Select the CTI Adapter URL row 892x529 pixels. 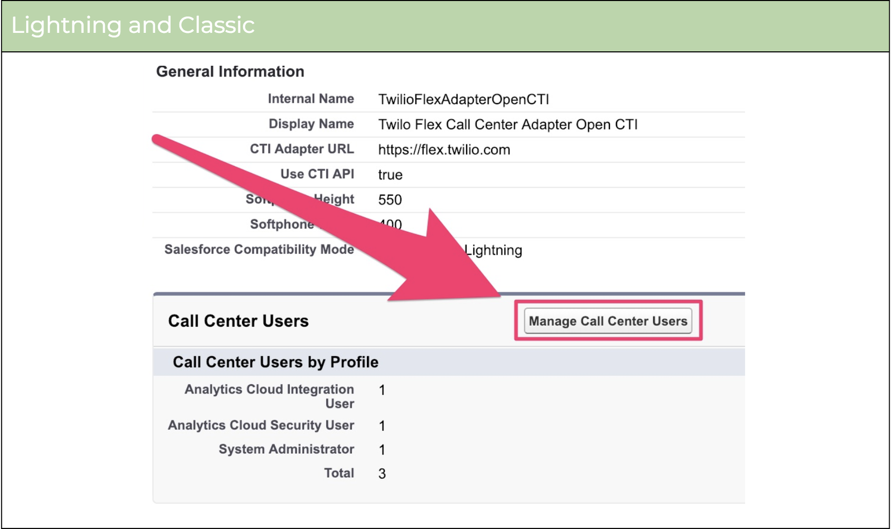(301, 149)
